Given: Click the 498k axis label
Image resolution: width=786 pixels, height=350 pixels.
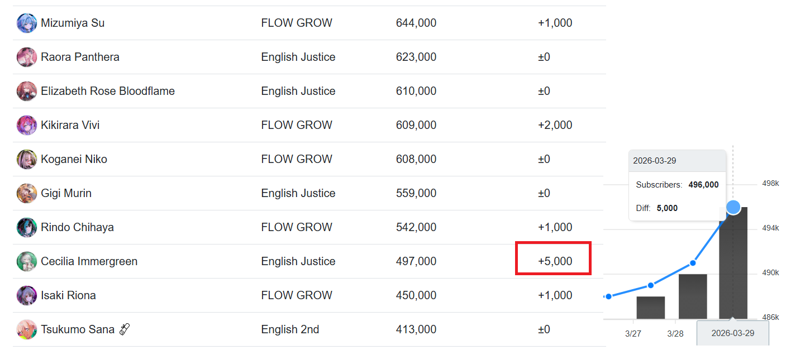Looking at the screenshot, I should point(770,183).
